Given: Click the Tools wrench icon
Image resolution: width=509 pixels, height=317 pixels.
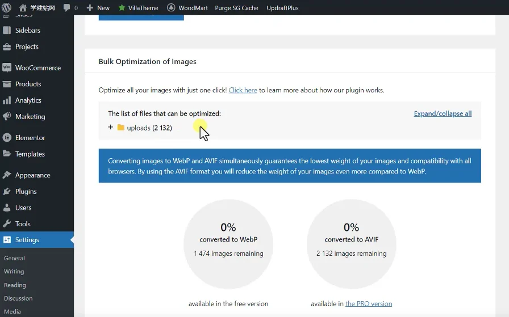Looking at the screenshot, I should tap(7, 223).
